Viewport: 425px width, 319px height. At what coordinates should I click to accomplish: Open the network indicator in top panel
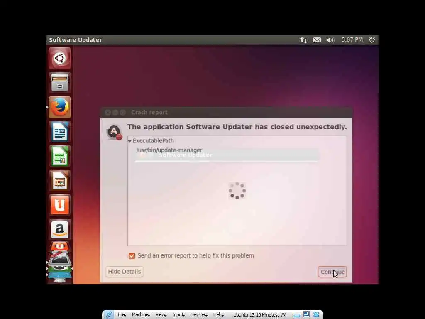coord(303,40)
